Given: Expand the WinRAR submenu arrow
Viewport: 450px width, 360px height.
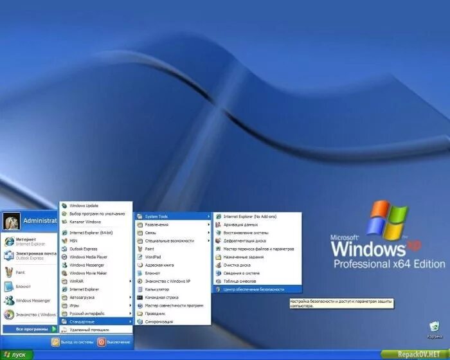Looking at the screenshot, I should (130, 282).
